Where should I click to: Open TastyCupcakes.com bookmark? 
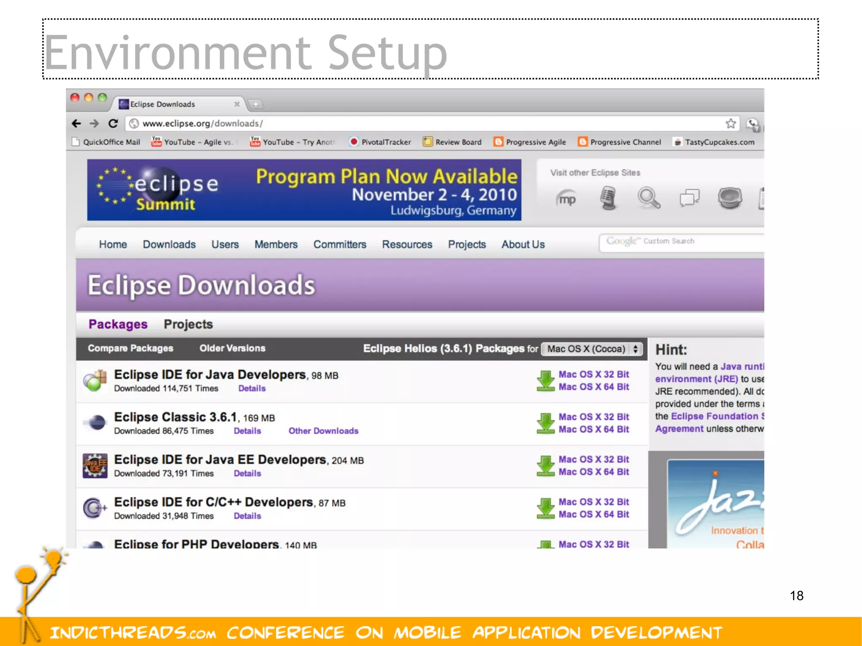click(714, 142)
